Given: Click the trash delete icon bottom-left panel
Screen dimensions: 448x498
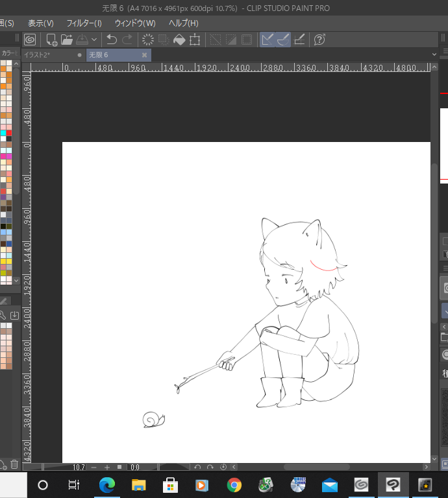Looking at the screenshot, I should pos(14,464).
